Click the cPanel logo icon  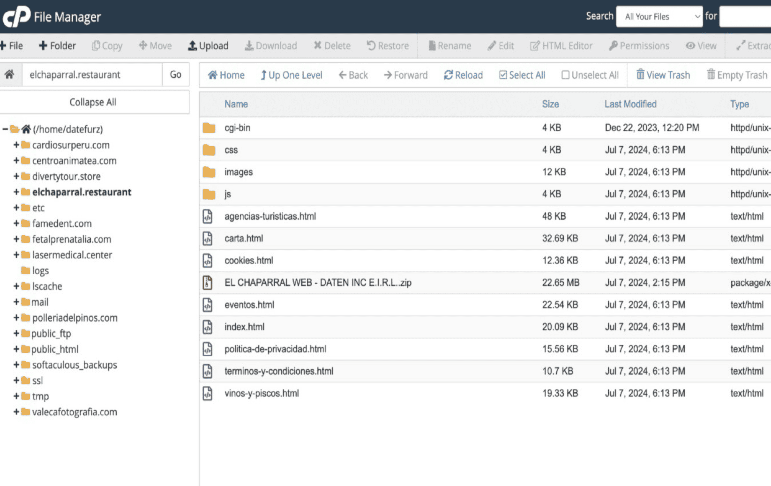pyautogui.click(x=16, y=16)
